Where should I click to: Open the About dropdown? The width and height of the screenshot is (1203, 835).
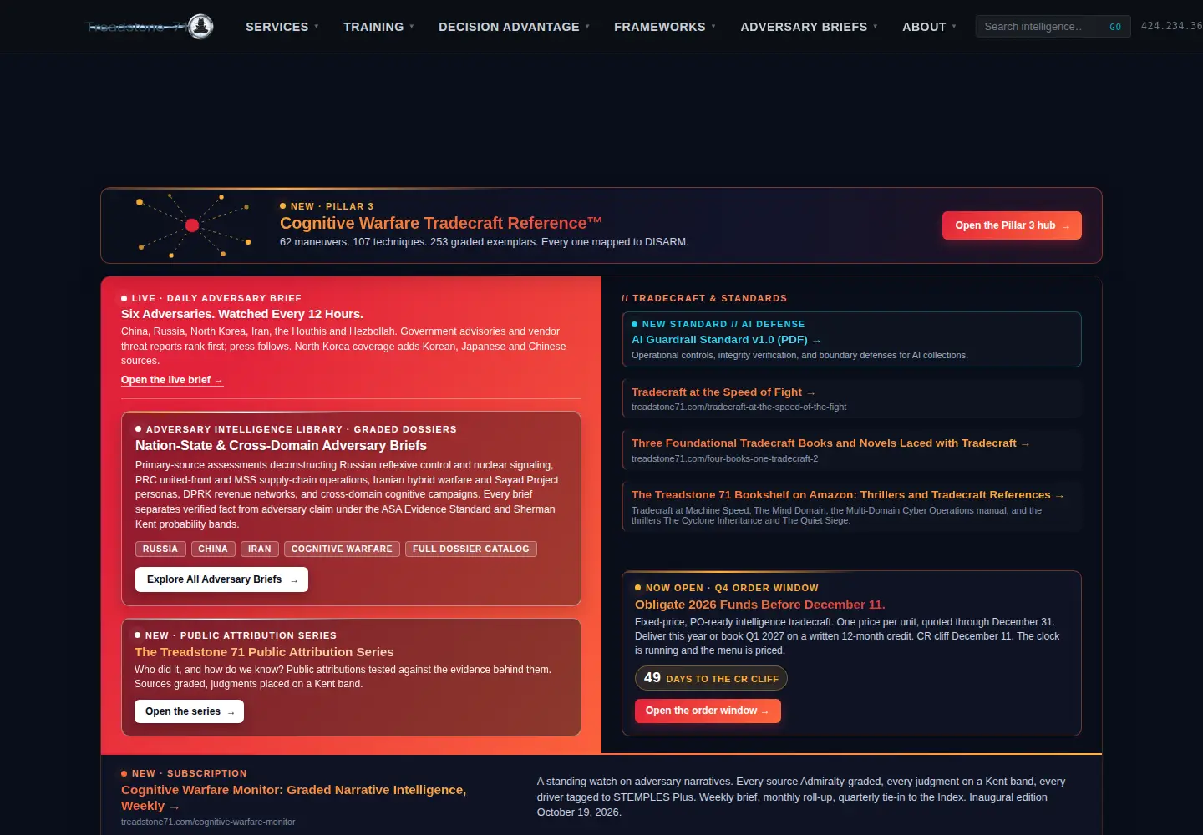coord(929,27)
